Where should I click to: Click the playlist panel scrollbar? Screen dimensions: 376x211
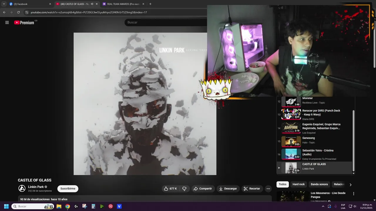point(353,141)
